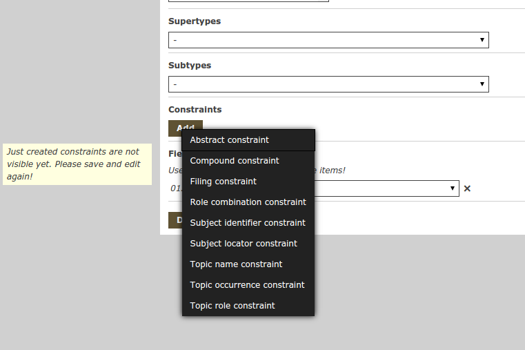Click the Constraints section heading
The height and width of the screenshot is (350, 525).
[x=195, y=110]
